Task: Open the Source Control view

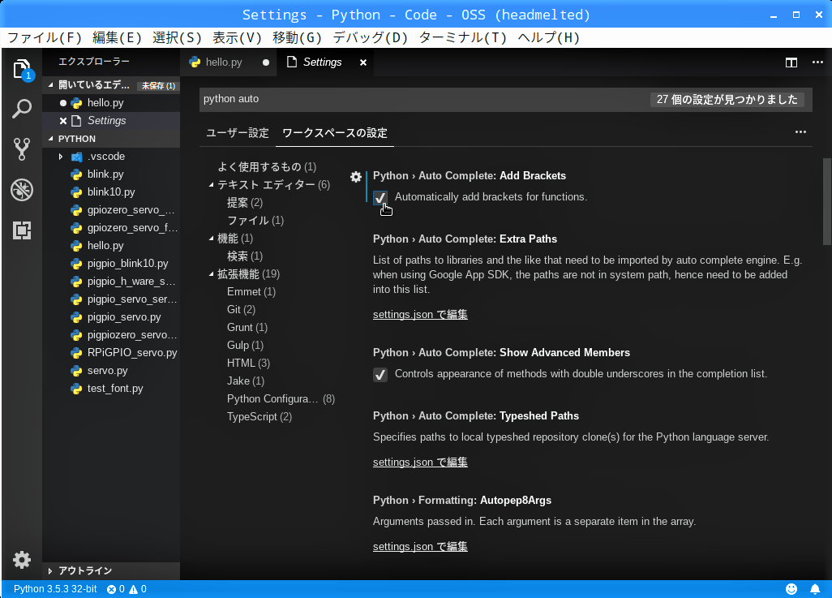Action: 22,149
